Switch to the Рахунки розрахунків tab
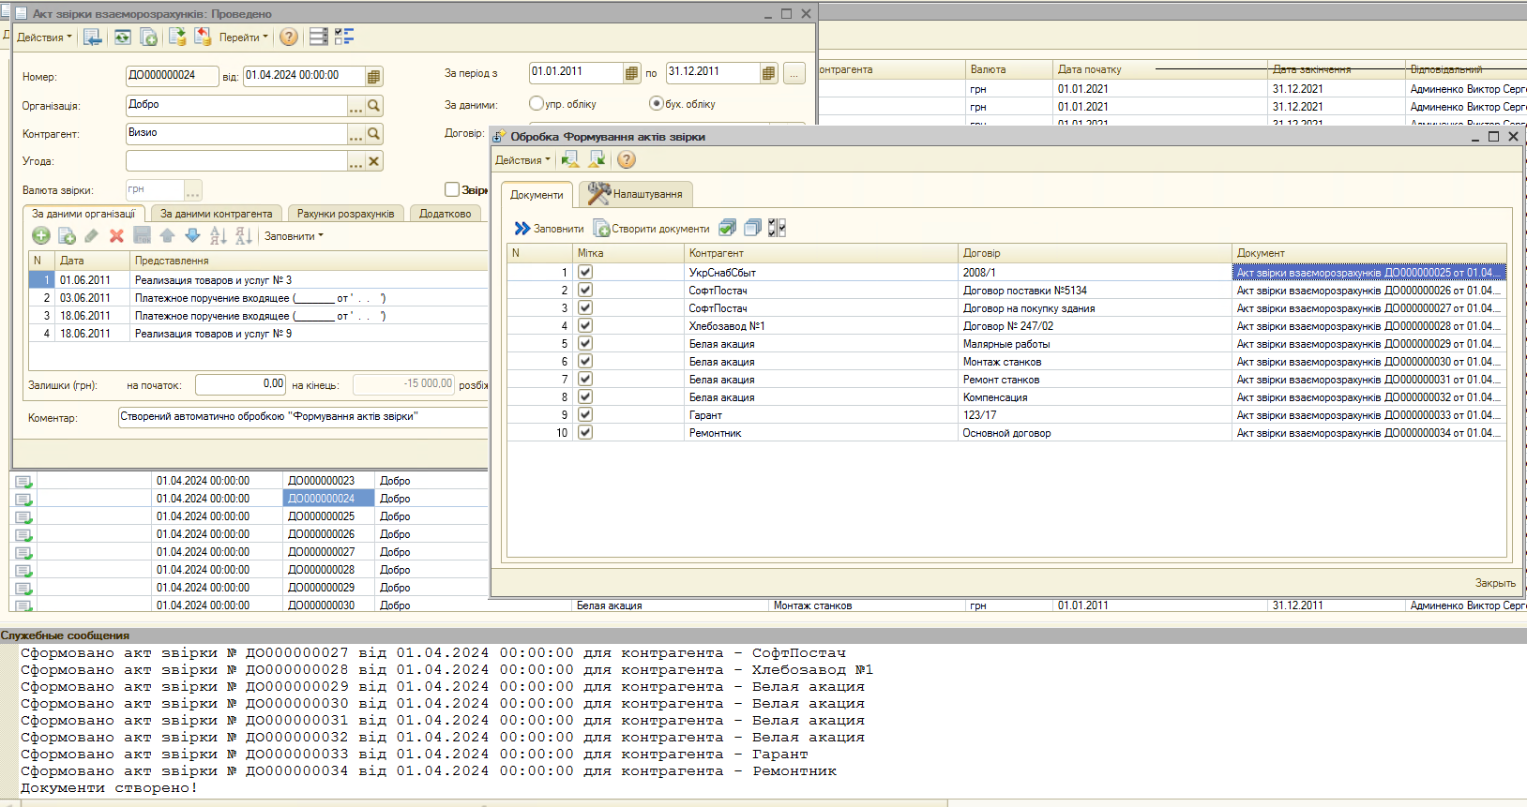The width and height of the screenshot is (1527, 807). tap(345, 214)
